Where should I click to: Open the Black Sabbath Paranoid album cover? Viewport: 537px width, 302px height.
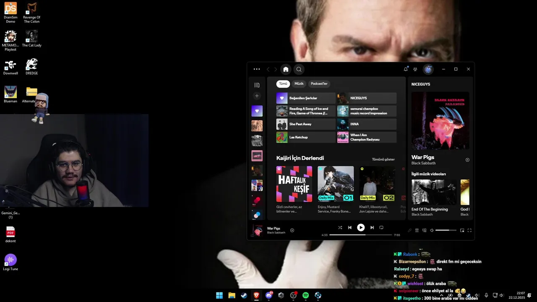point(441,121)
